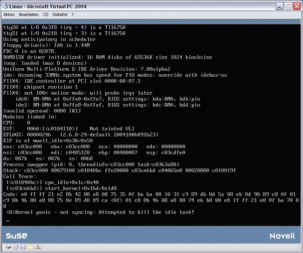Click the 'CPU: 0' line

coord(17,123)
